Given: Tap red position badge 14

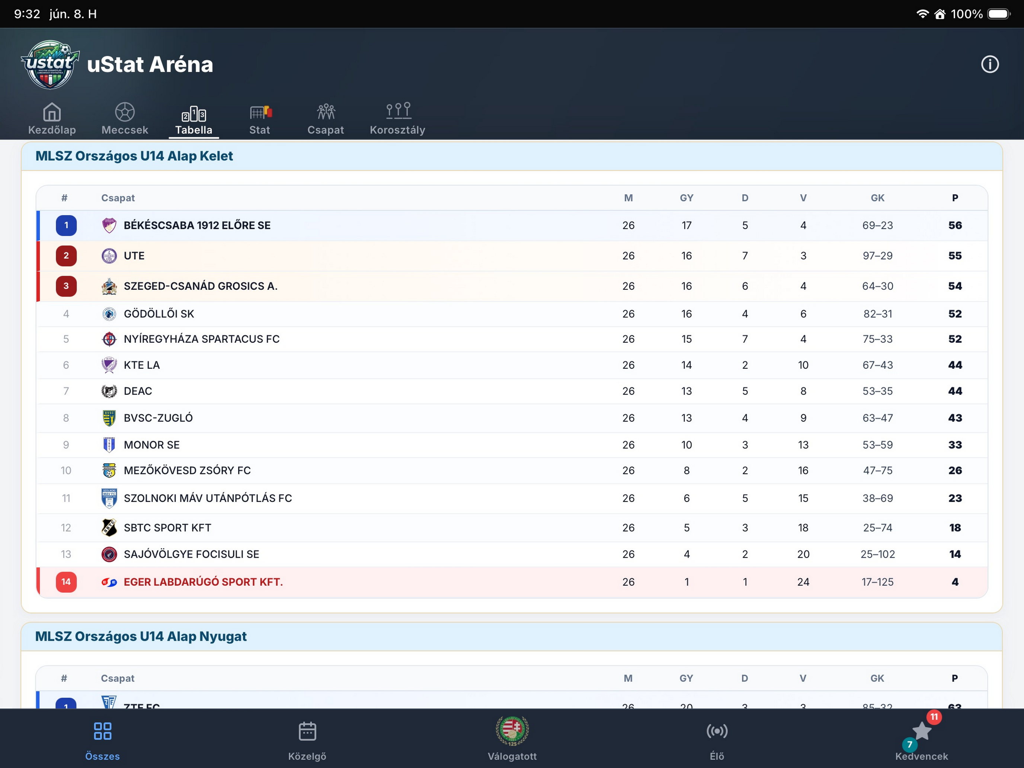Looking at the screenshot, I should (x=66, y=582).
